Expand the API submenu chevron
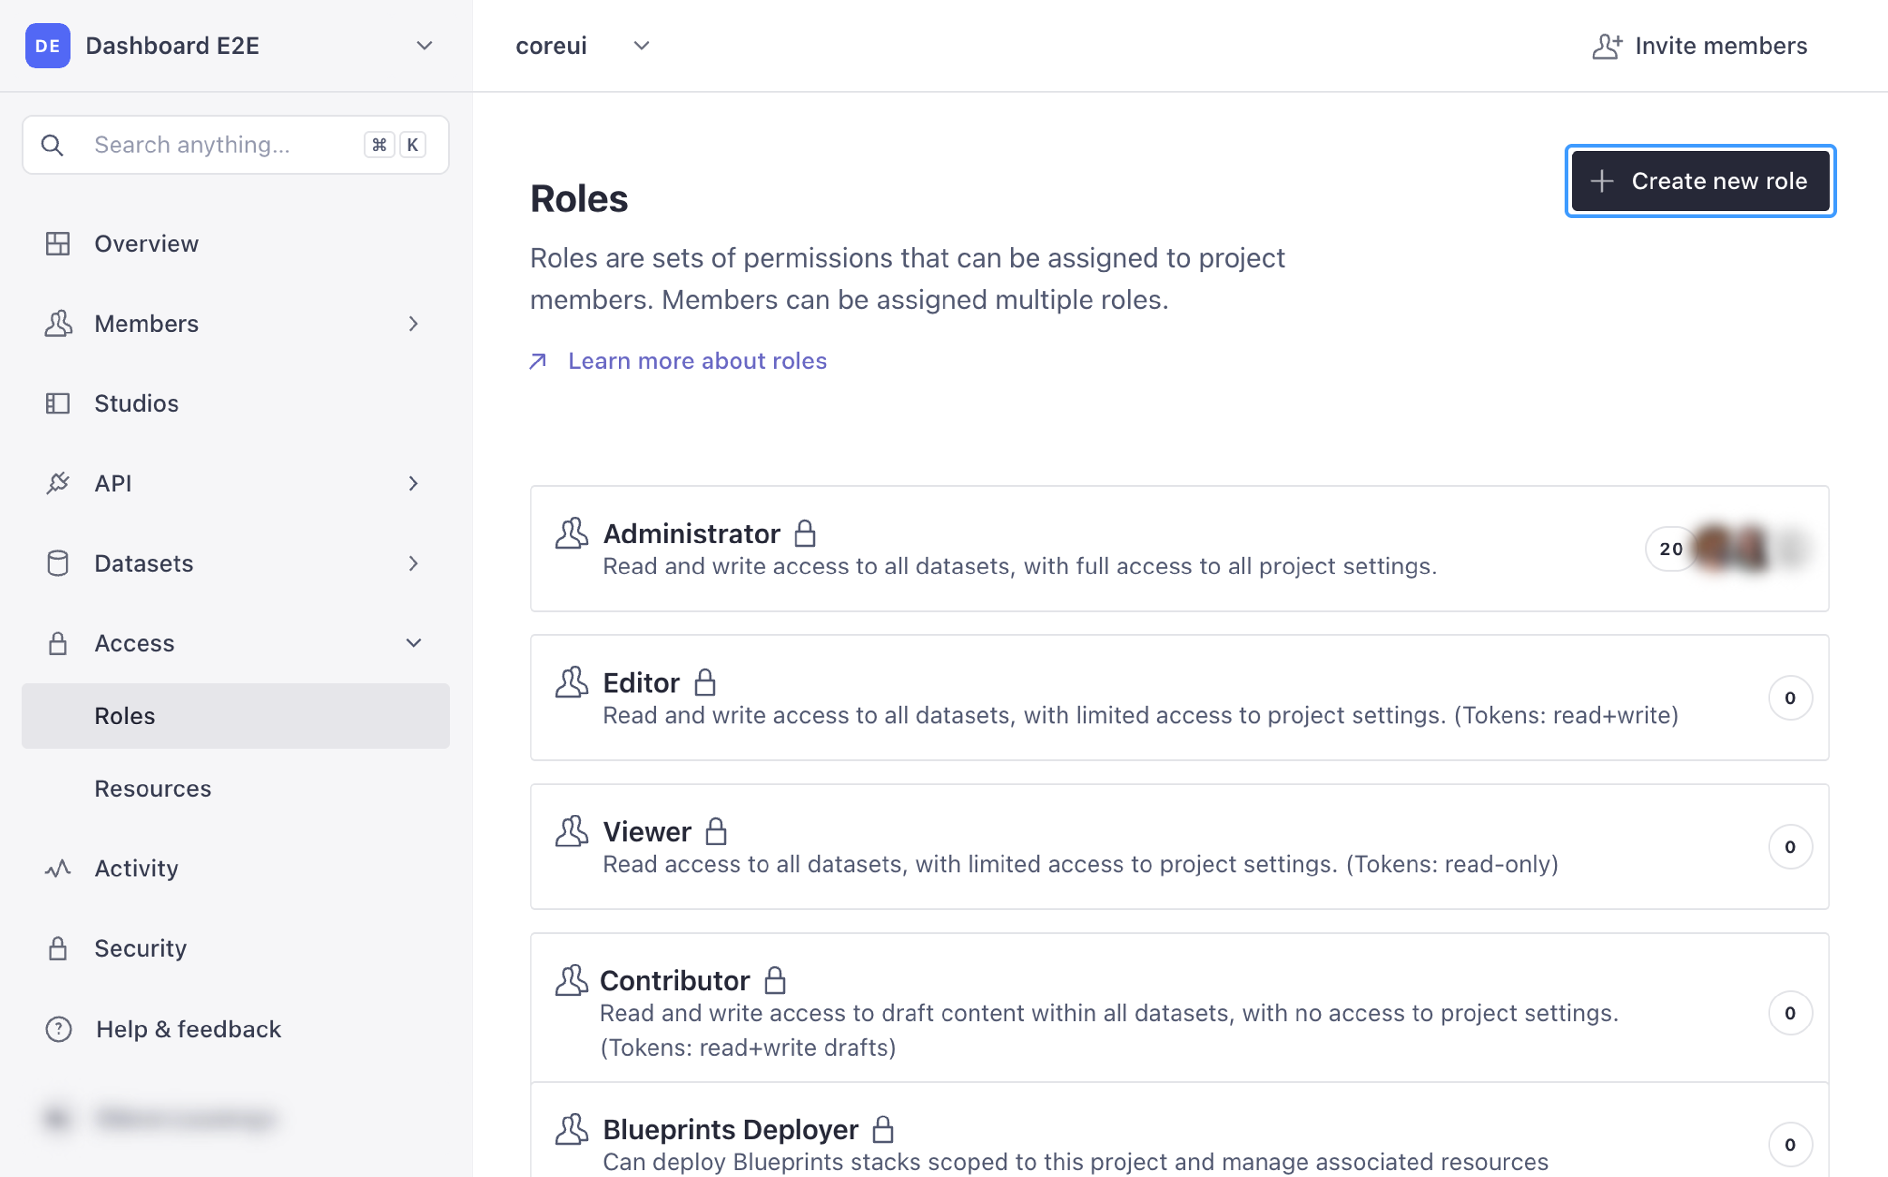This screenshot has height=1177, width=1888. pos(413,483)
